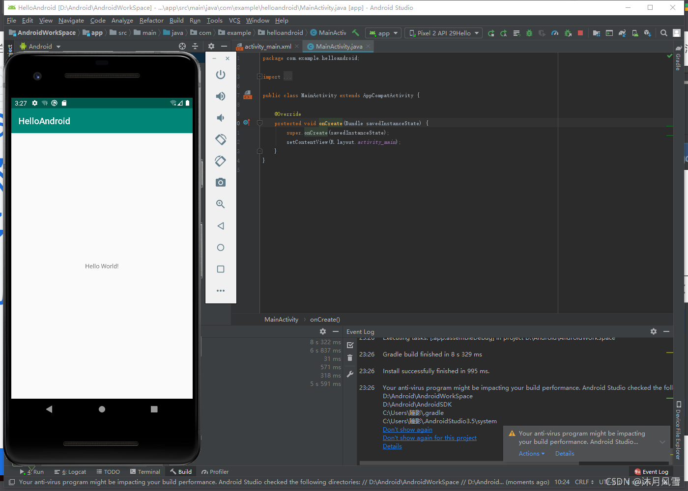Click the emulator toolbar Overview square
Viewport: 688px width, 491px height.
pyautogui.click(x=221, y=269)
